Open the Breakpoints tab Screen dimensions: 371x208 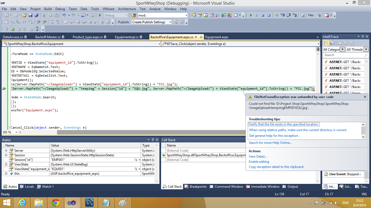196,187
